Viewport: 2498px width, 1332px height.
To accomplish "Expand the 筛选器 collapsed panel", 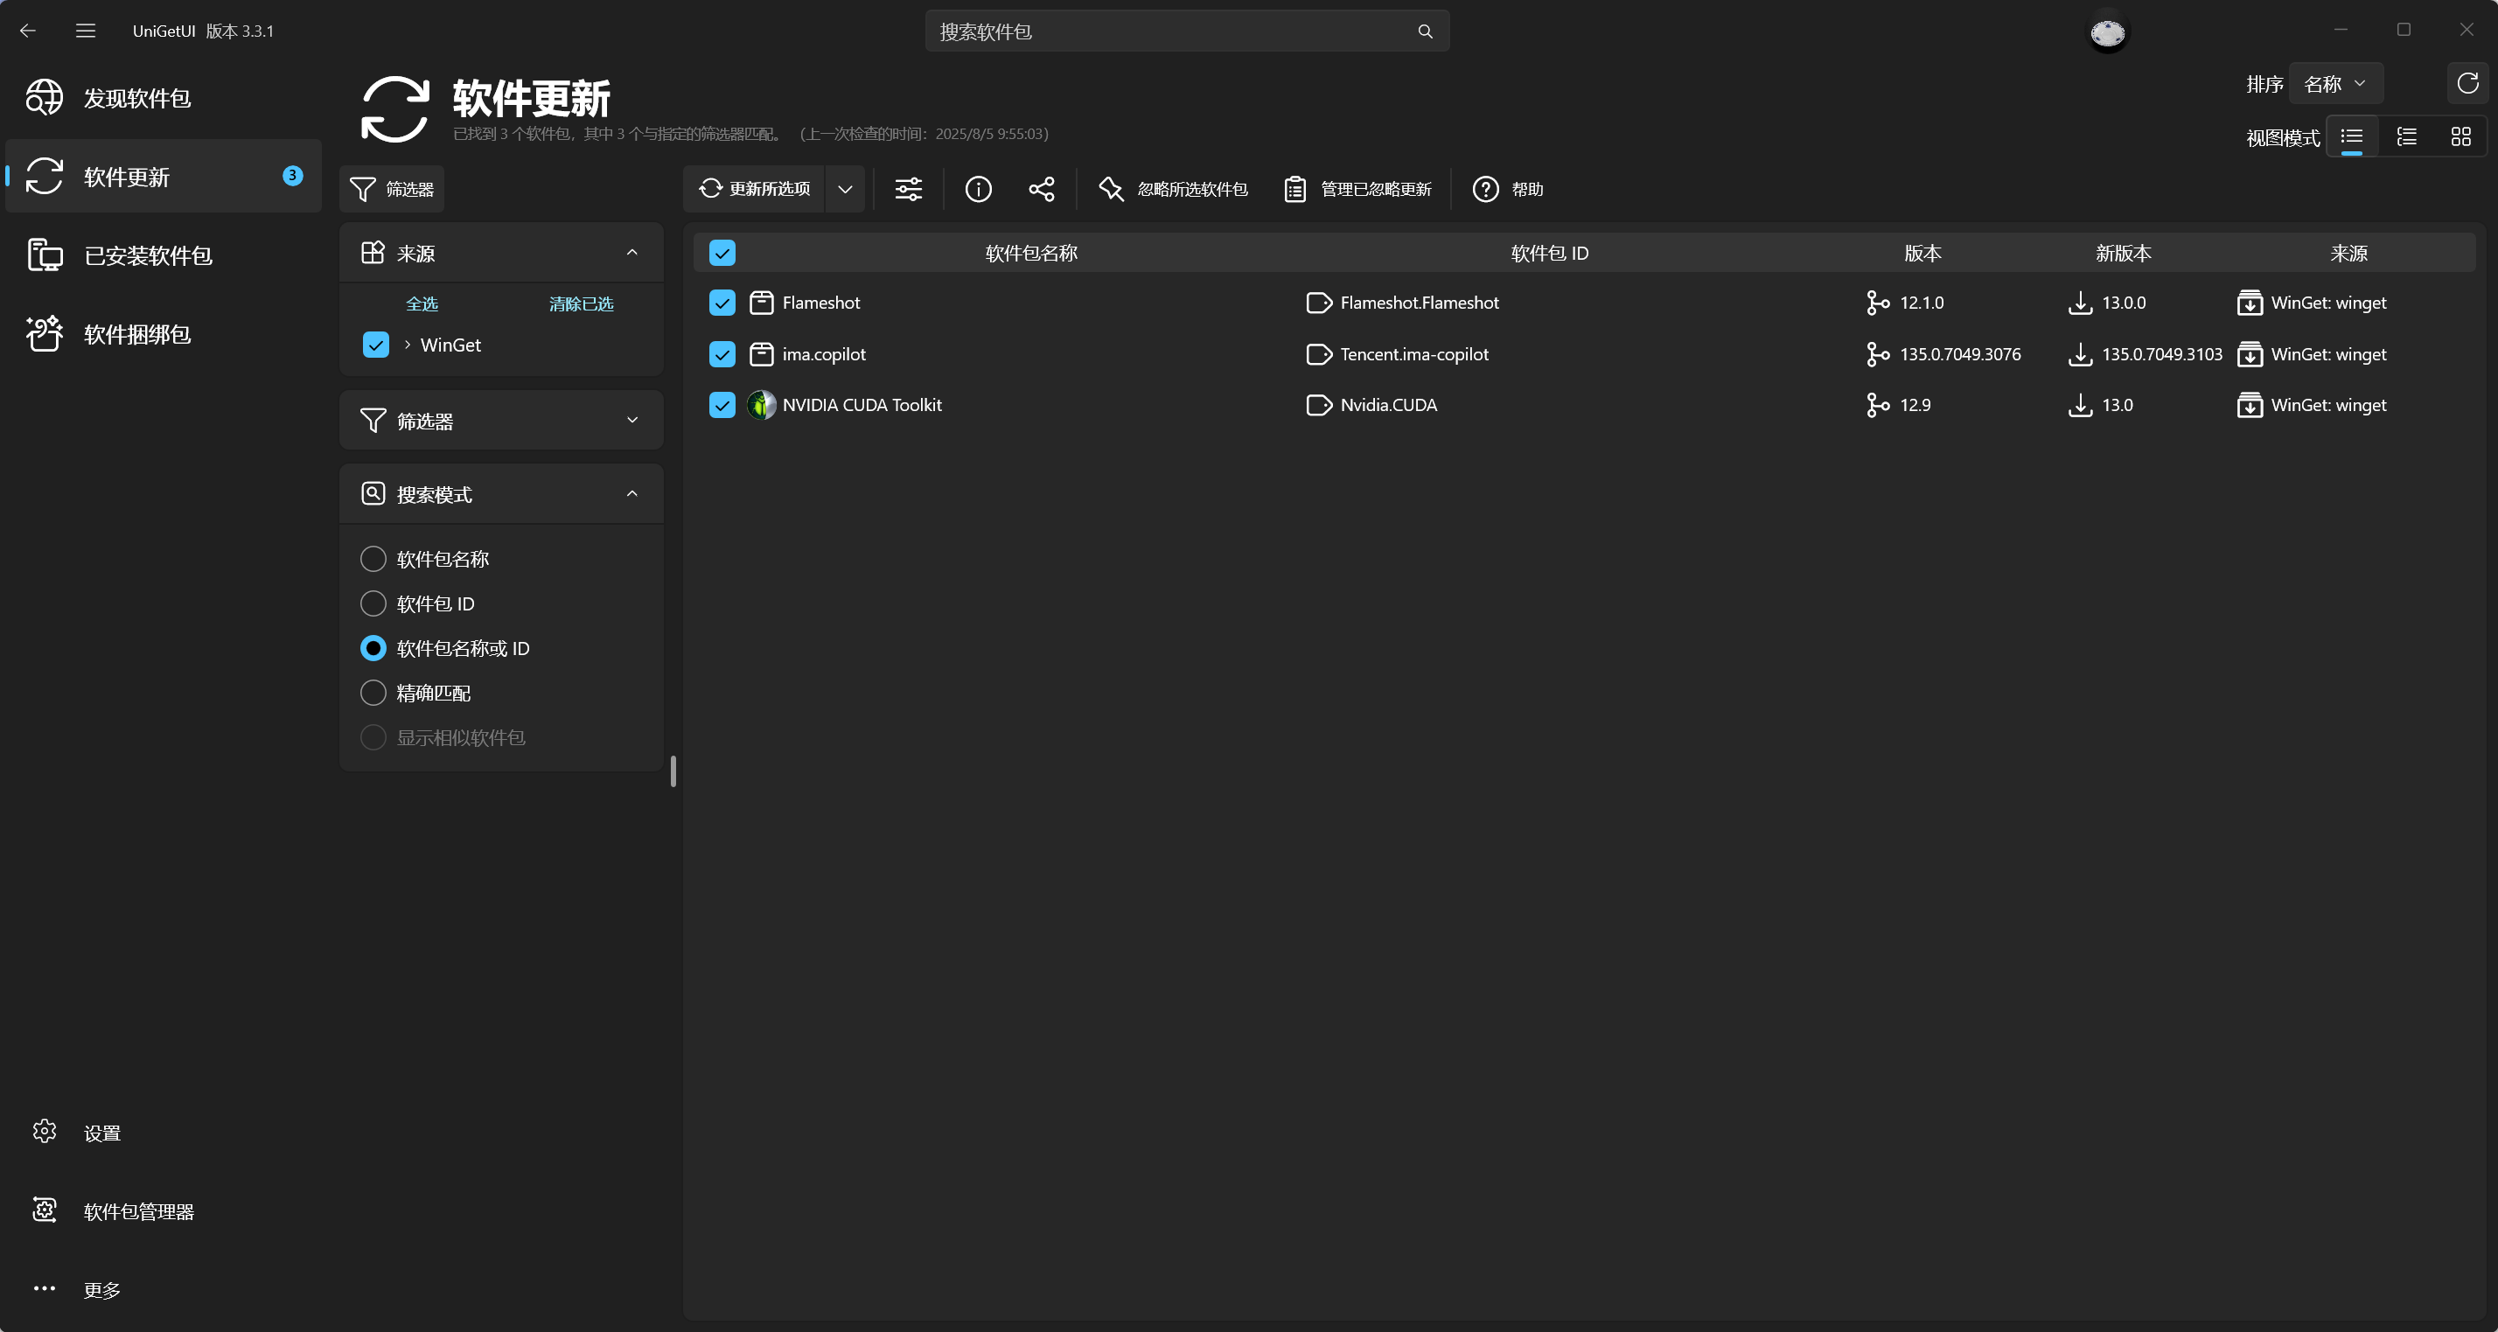I will (500, 421).
